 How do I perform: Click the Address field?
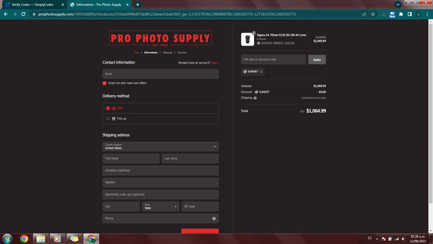pos(160,182)
